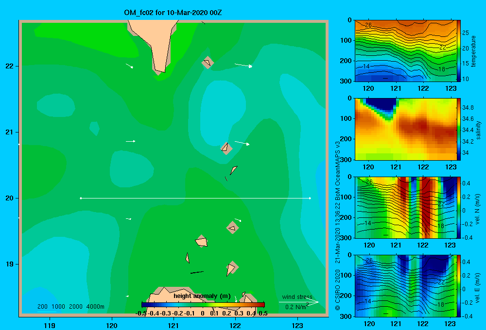Click the latitude label 19 on the map axis

point(10,264)
